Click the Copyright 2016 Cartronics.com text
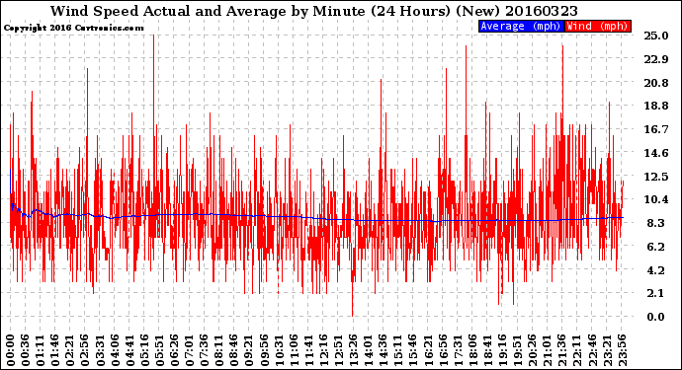The width and height of the screenshot is (682, 370). 73,28
